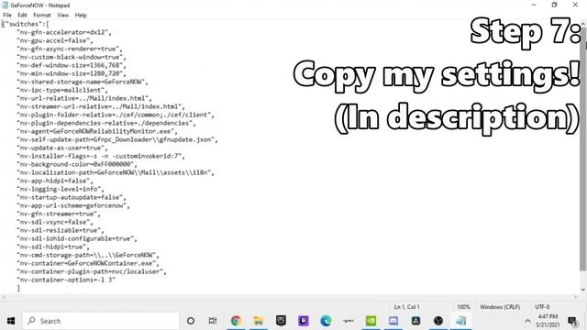Click the line "nv-agent=GeForceNOWReliabilityMonitor.exe"
This screenshot has width=587, height=330.
pos(97,131)
